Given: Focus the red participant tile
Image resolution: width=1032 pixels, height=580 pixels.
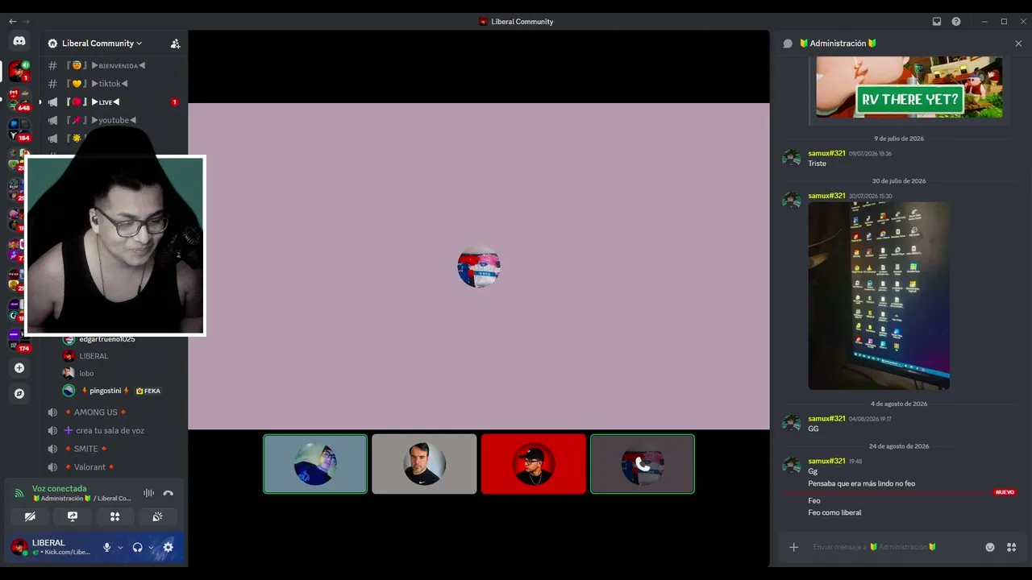Looking at the screenshot, I should pos(534,464).
